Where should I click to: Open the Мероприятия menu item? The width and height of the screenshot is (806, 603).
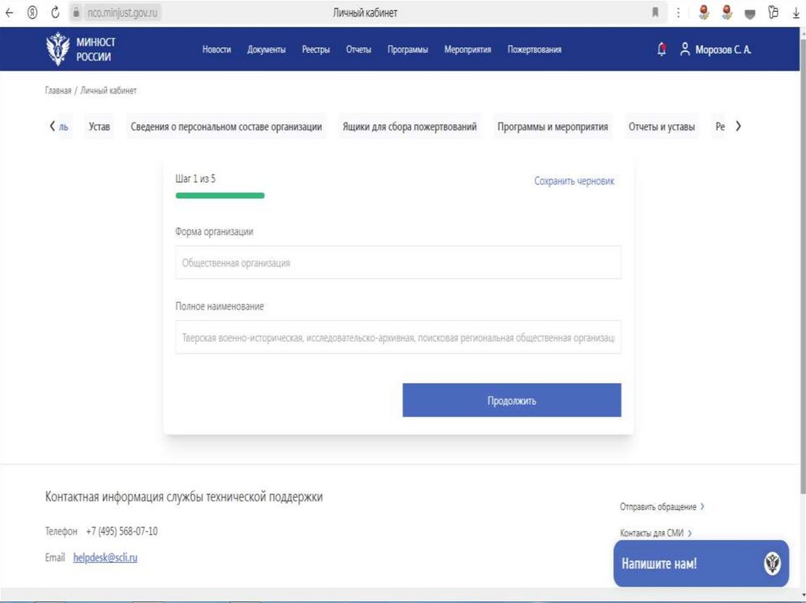(x=468, y=50)
